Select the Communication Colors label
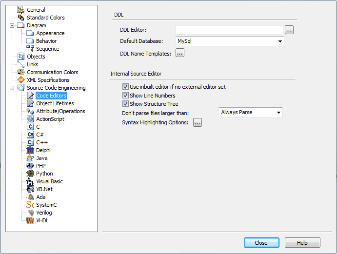The height and width of the screenshot is (254, 337). pyautogui.click(x=53, y=72)
